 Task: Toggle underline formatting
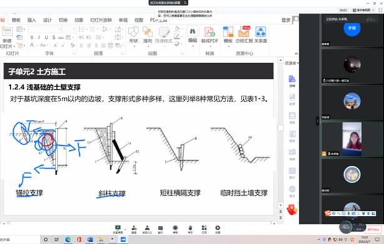[x=46, y=38]
